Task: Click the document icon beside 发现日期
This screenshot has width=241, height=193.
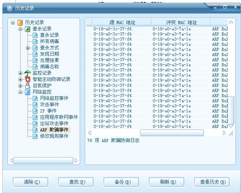Action: (35, 54)
